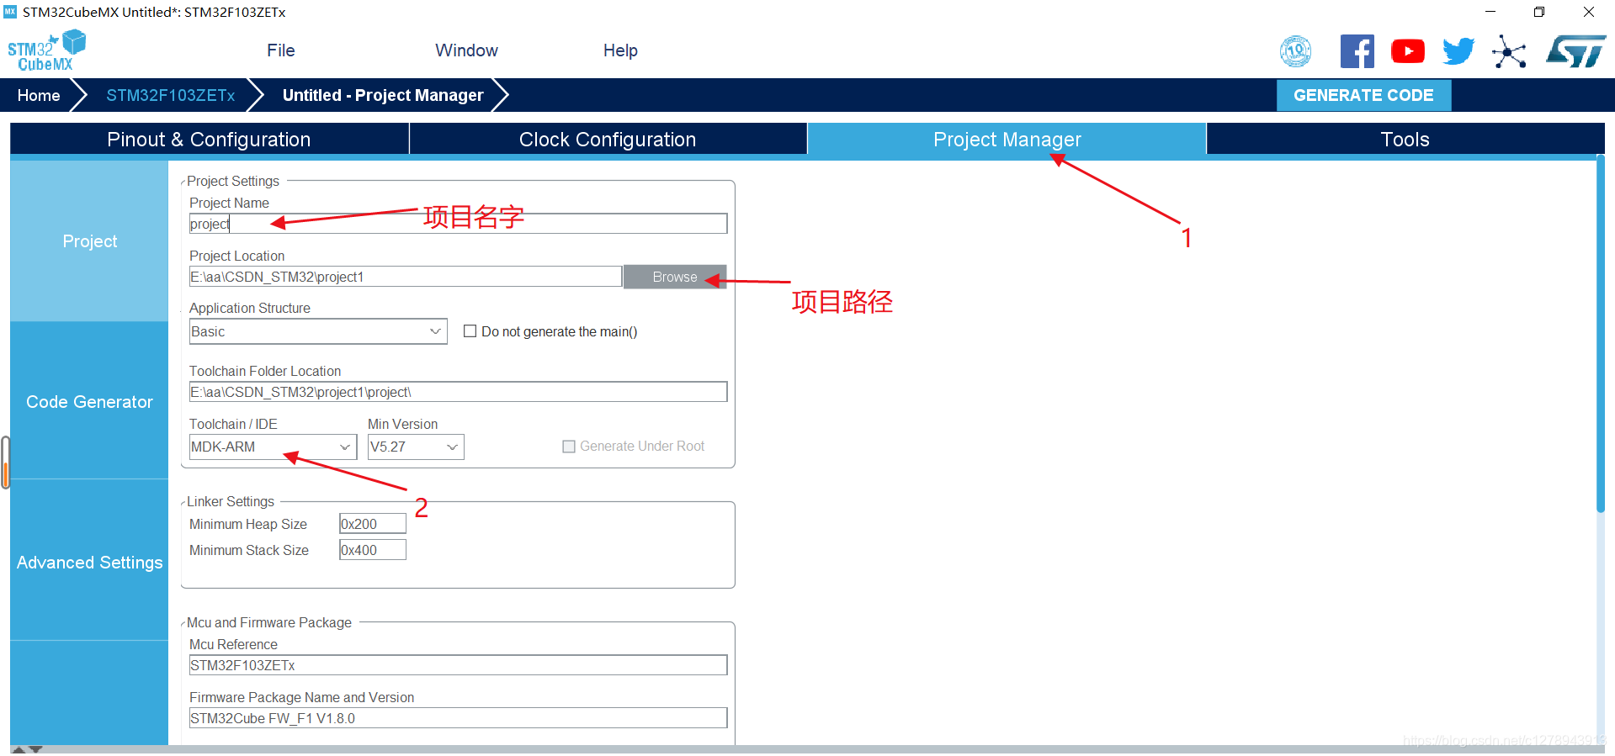Click the 'Application Structure' label
This screenshot has width=1615, height=756.
click(249, 308)
